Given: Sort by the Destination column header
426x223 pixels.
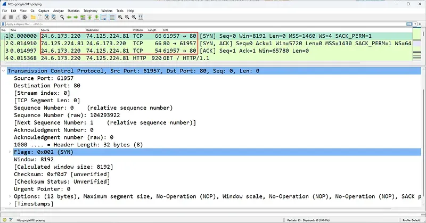Looking at the screenshot, I should pyautogui.click(x=93, y=30).
